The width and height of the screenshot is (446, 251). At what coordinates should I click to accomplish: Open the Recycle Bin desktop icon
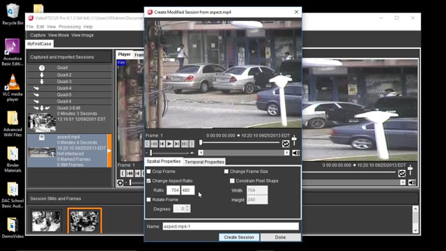click(x=13, y=14)
